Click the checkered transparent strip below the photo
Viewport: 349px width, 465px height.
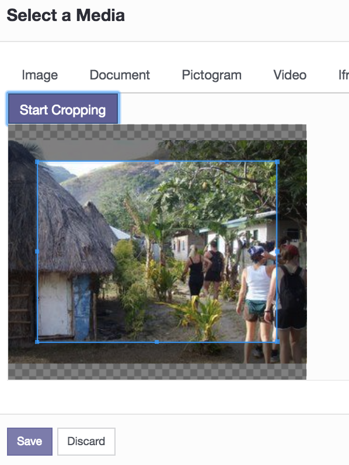[x=157, y=372]
